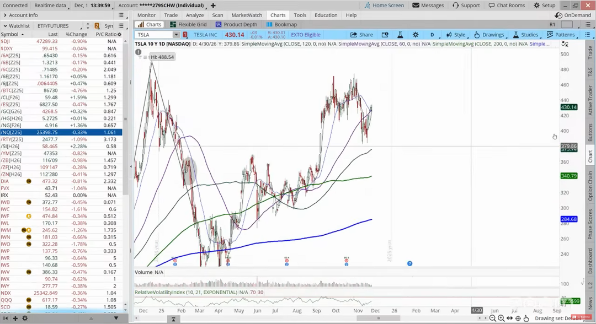Switch to the Charts sub-tab

[150, 24]
